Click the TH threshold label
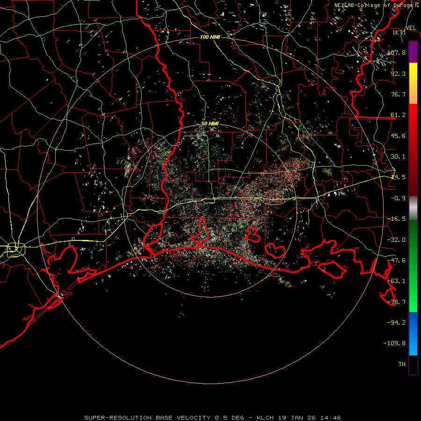The image size is (421, 421). pyautogui.click(x=402, y=364)
